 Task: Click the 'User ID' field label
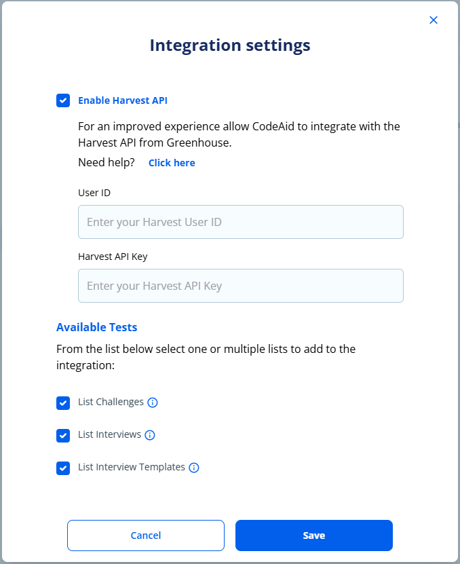94,193
